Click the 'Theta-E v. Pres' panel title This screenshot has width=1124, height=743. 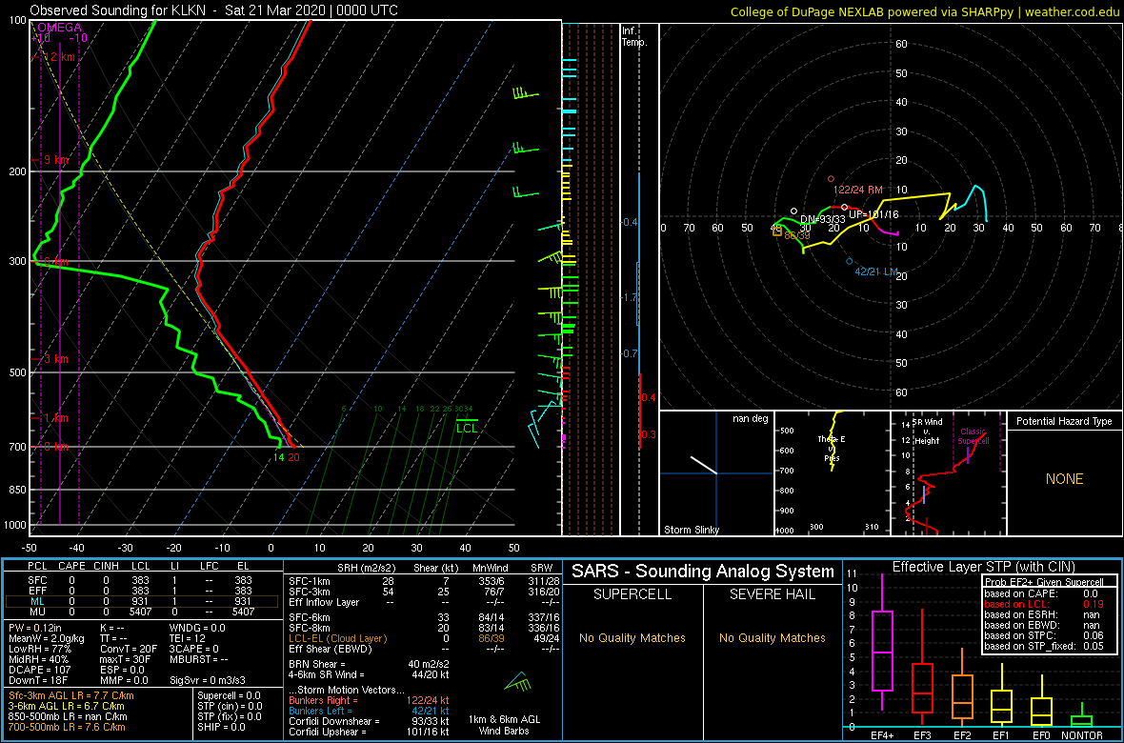[x=833, y=447]
